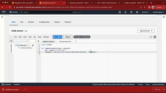Select lambda_function.py in file tree
The height and width of the screenshot is (93, 166).
[26, 48]
